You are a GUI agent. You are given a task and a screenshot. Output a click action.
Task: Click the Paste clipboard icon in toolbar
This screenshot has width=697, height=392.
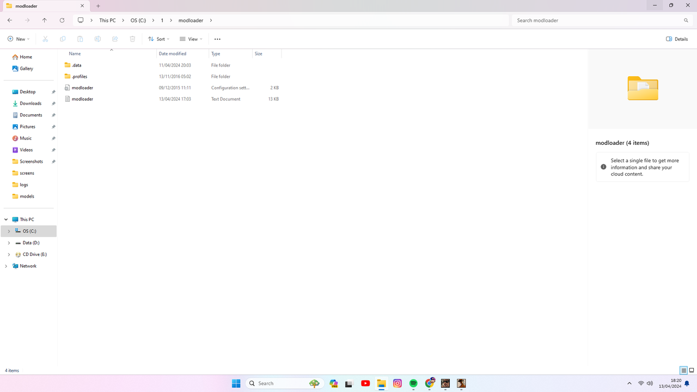click(x=80, y=39)
